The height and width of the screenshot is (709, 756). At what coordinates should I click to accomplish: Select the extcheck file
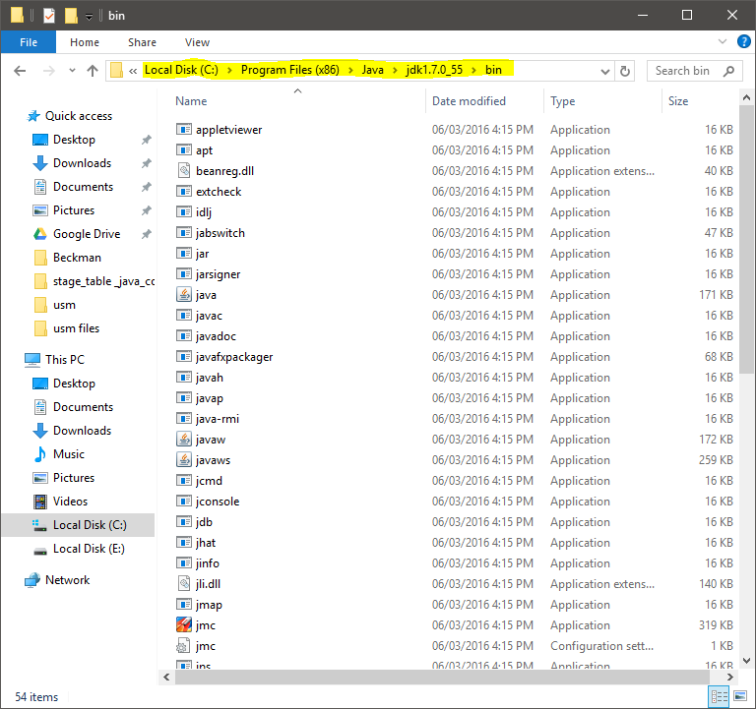coord(219,192)
